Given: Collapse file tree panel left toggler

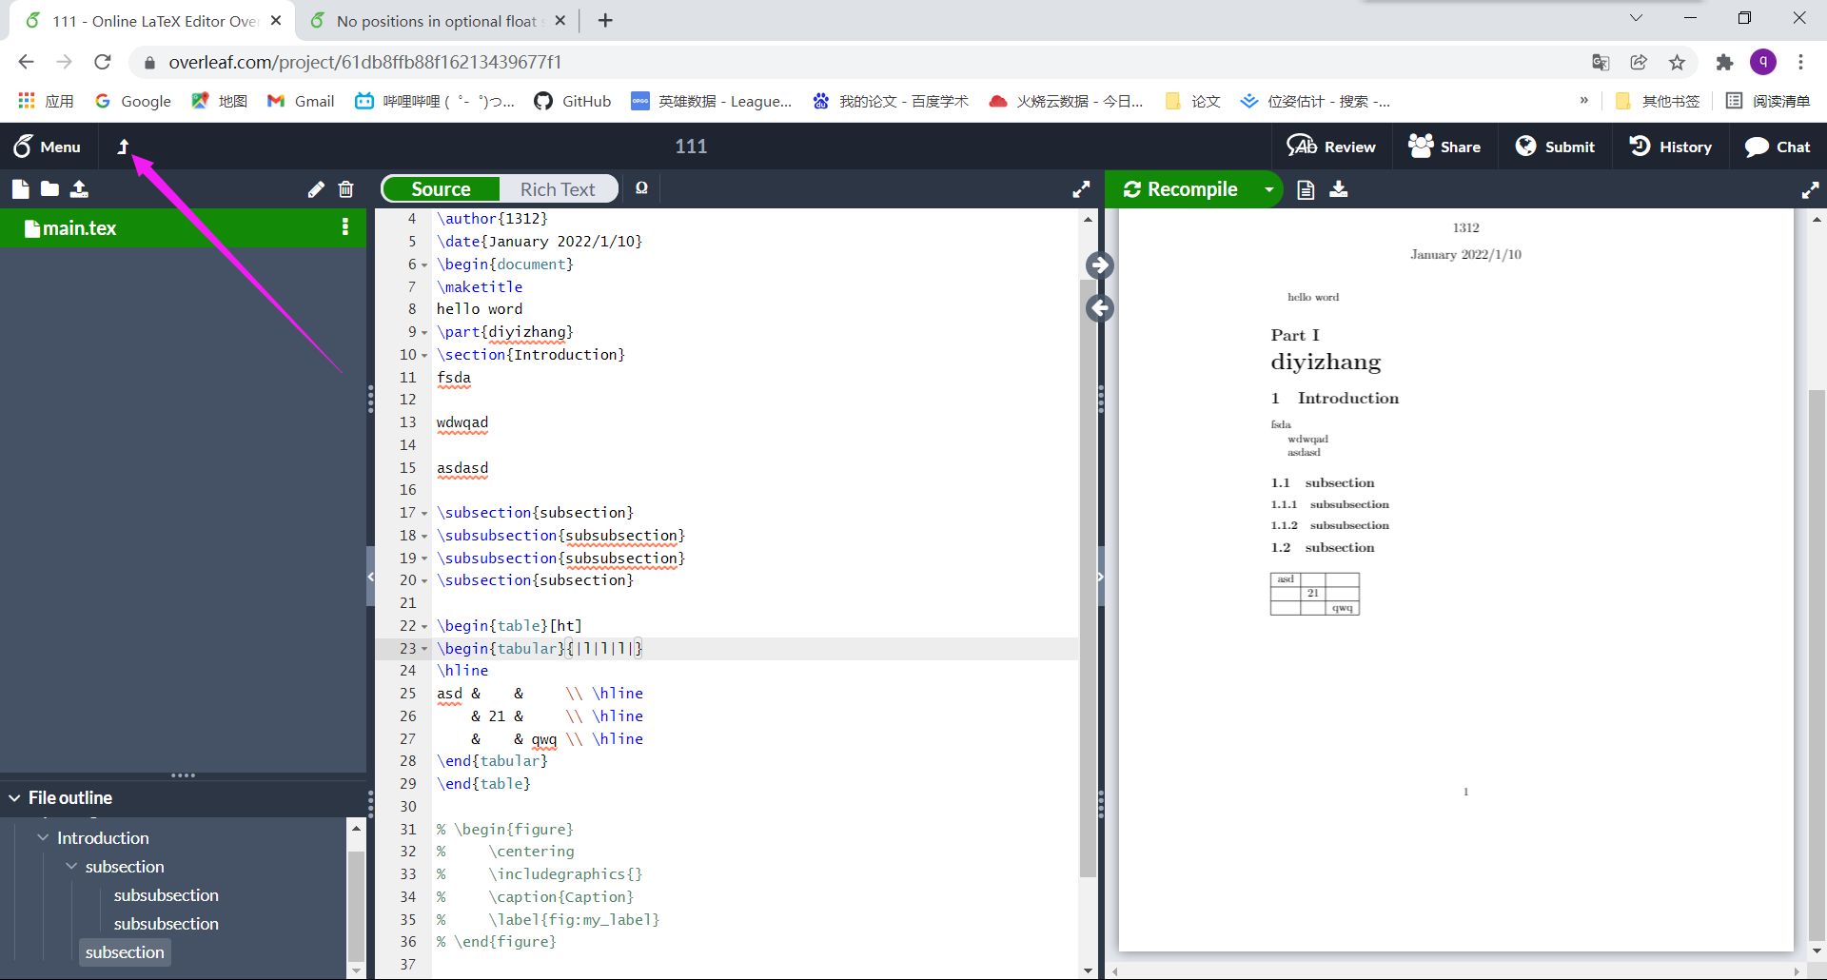Looking at the screenshot, I should click(x=370, y=577).
